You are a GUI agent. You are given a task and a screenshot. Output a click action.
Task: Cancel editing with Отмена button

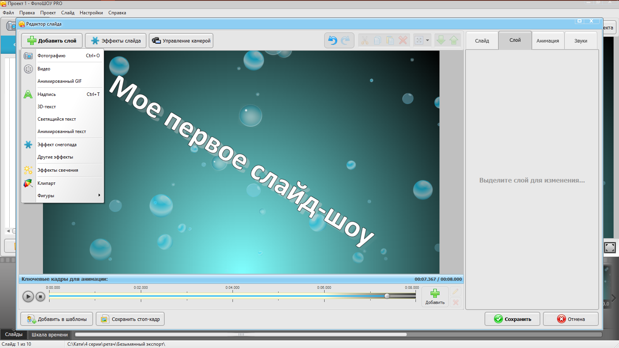(571, 319)
